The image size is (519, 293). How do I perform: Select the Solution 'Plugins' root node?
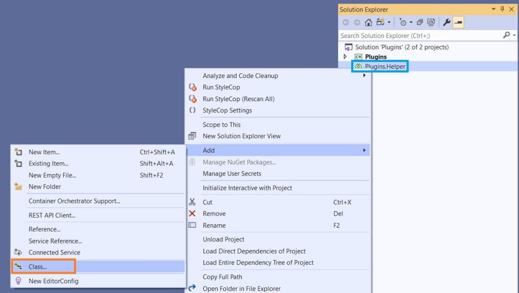401,47
